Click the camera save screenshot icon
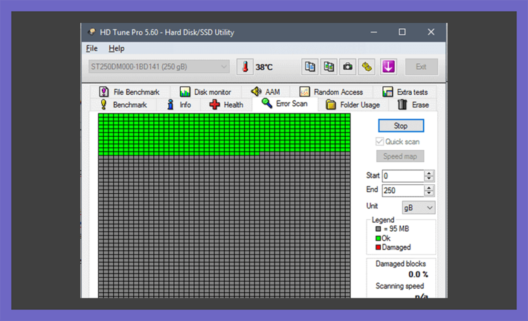528x321 pixels. [347, 67]
